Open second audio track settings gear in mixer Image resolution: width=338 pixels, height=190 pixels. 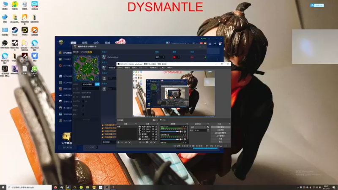[185, 139]
